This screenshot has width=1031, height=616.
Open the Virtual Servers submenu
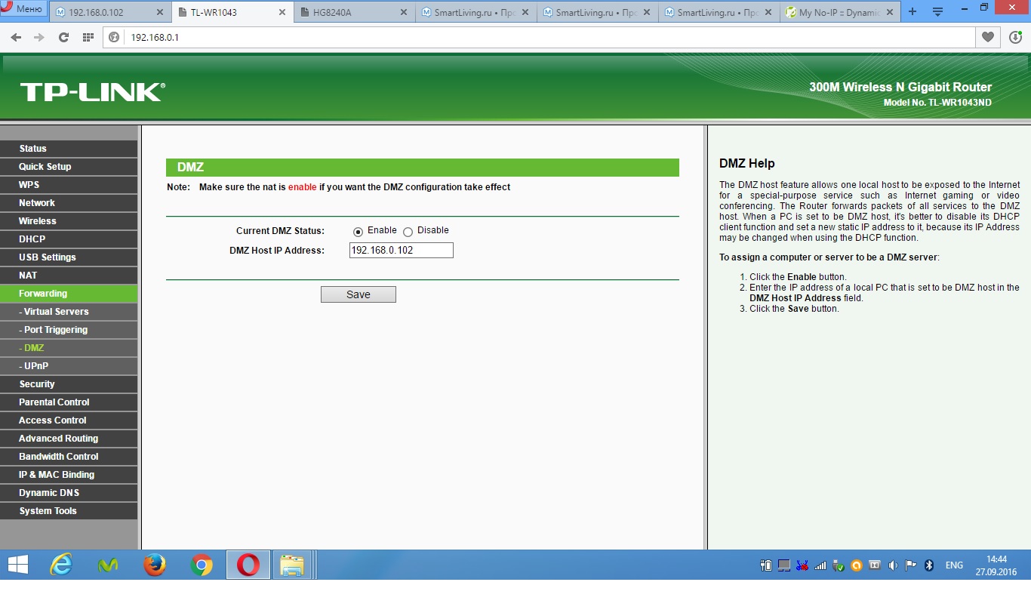69,312
